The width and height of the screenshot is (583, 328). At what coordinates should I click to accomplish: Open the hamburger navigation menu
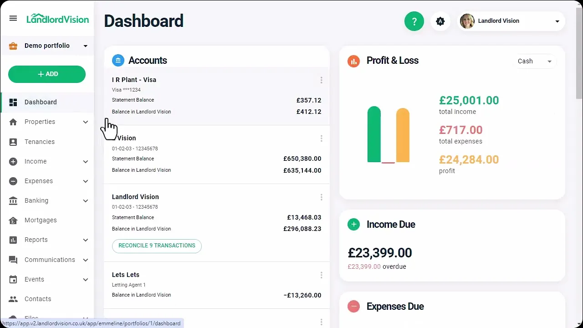tap(13, 18)
